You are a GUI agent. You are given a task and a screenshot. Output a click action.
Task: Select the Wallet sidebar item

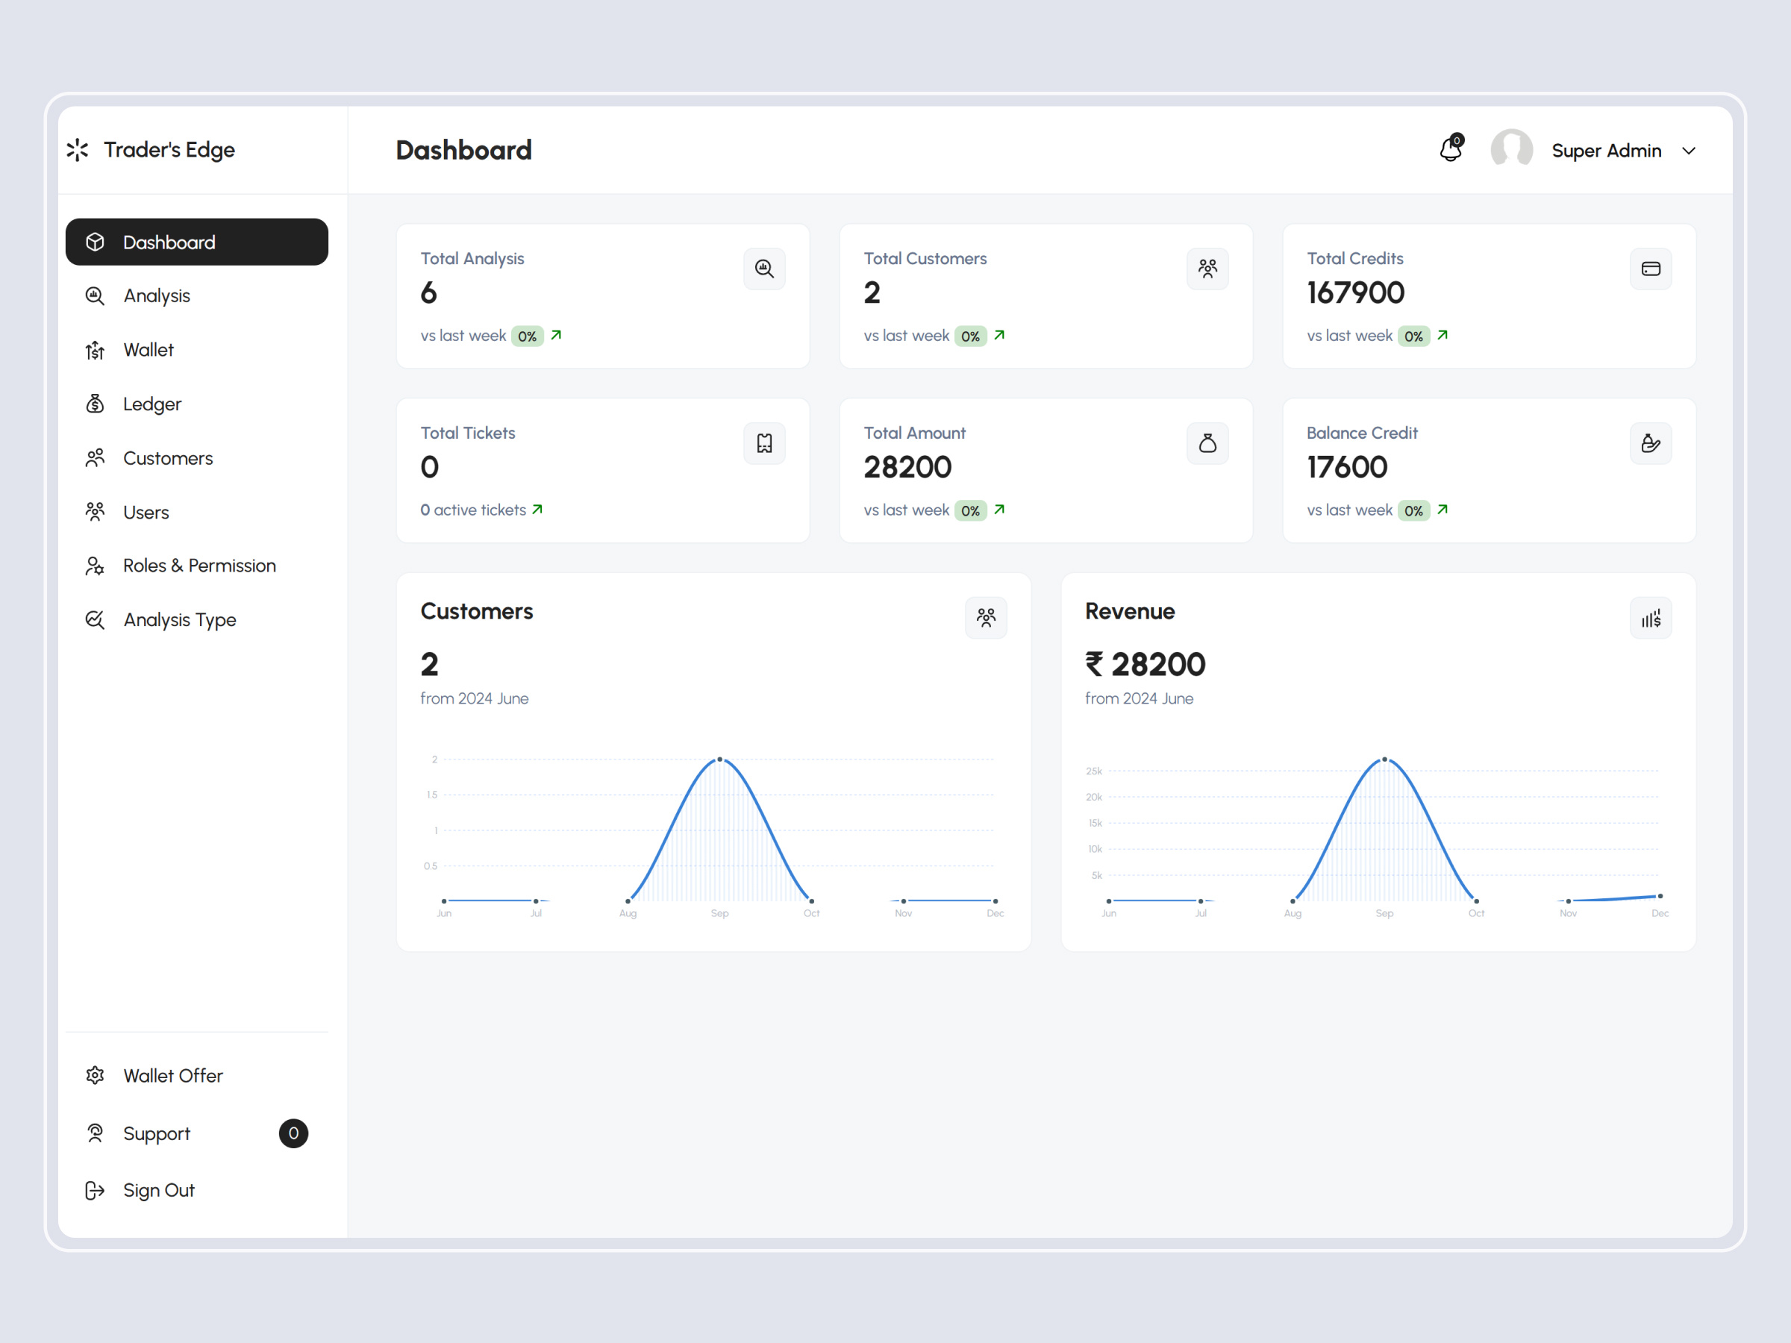(x=149, y=350)
